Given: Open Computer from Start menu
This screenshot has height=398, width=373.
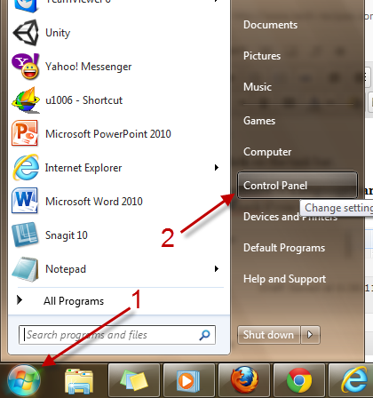Looking at the screenshot, I should pos(267,152).
